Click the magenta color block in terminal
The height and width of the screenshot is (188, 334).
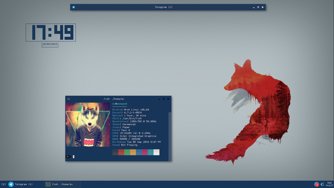[144, 152]
